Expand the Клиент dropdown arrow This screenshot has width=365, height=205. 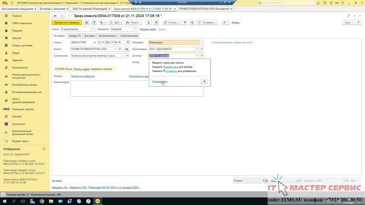(x=115, y=49)
